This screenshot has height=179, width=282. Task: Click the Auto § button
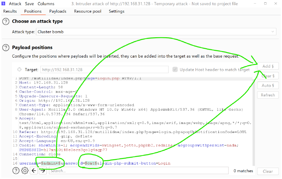(268, 85)
